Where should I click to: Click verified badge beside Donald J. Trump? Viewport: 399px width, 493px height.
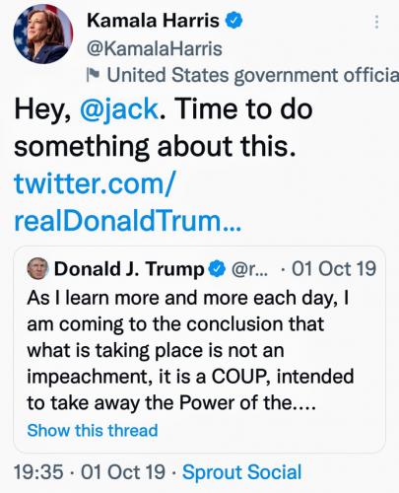click(x=216, y=269)
